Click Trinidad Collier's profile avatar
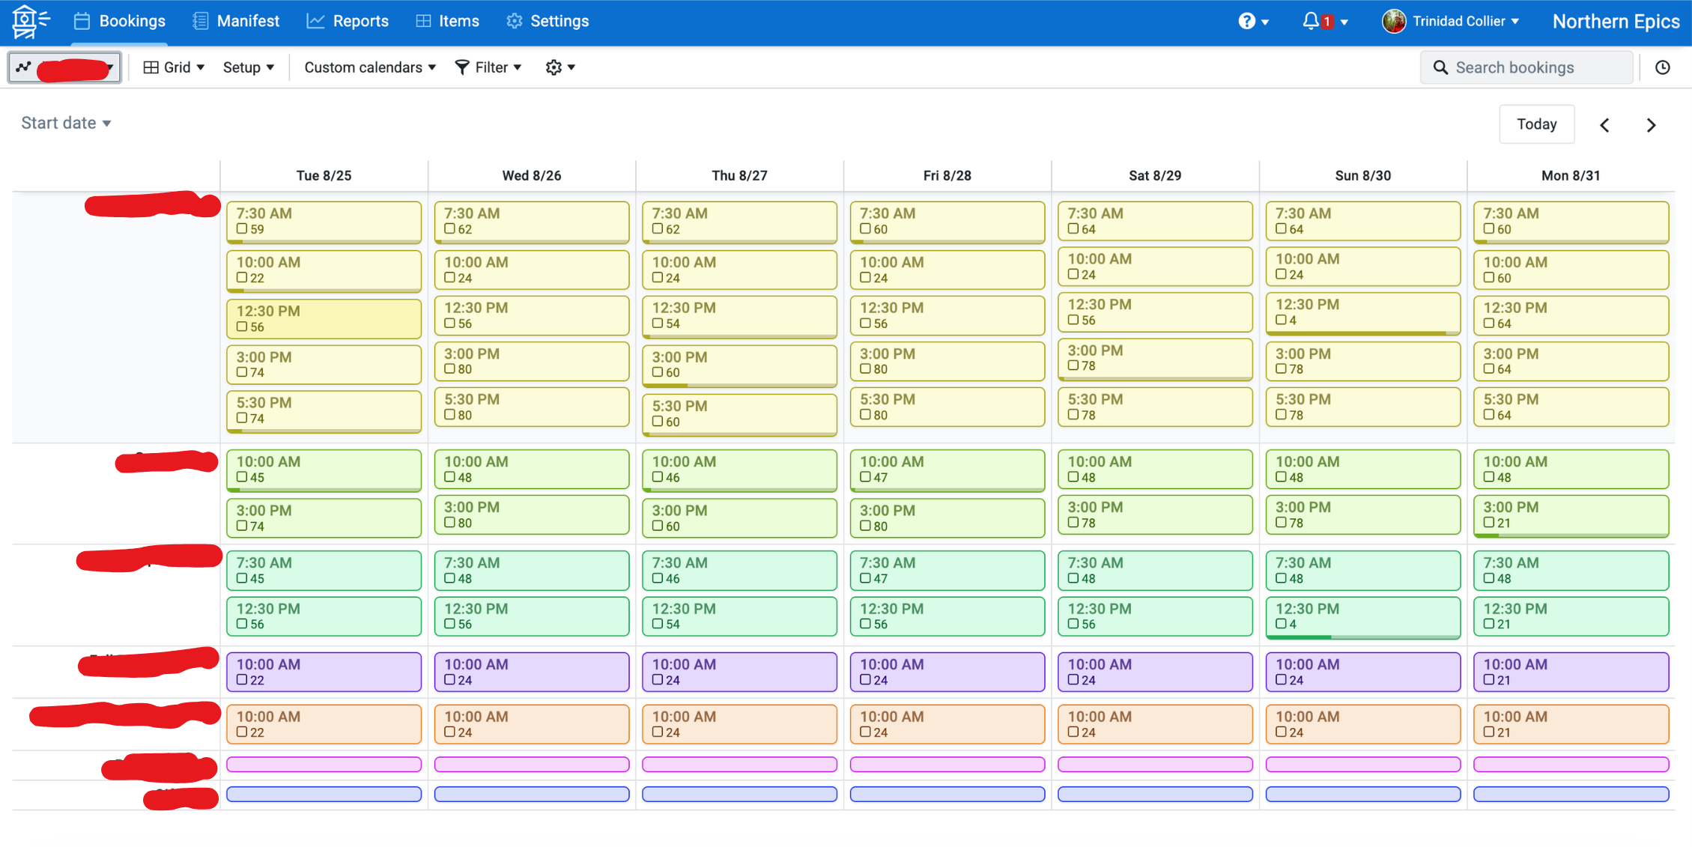This screenshot has width=1692, height=847. [x=1393, y=21]
